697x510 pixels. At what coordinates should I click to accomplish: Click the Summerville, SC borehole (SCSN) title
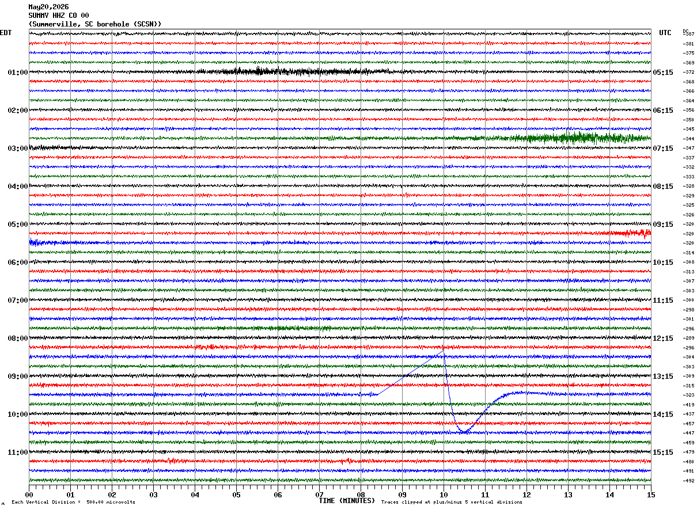[x=95, y=24]
